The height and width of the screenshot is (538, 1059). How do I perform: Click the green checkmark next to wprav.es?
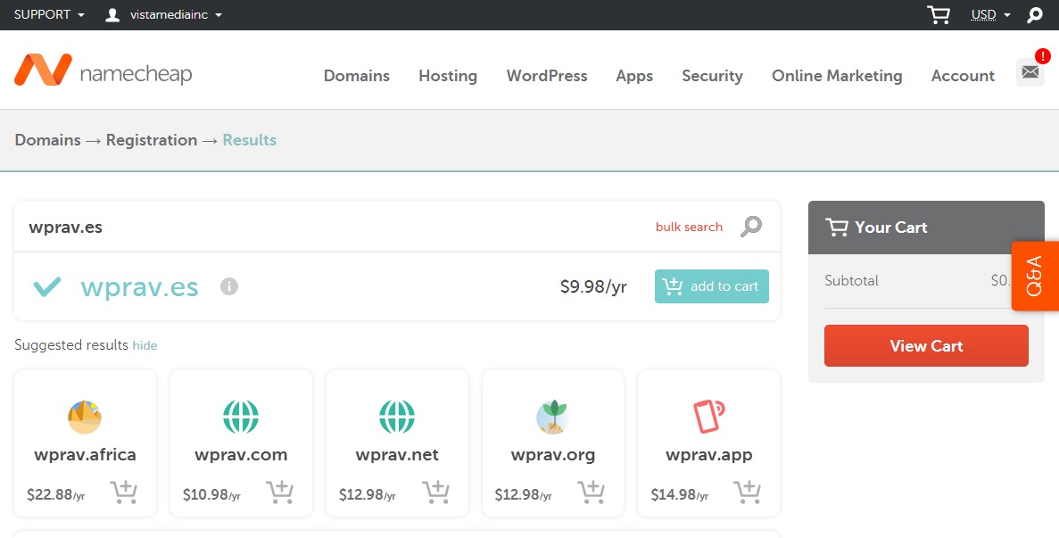coord(47,287)
